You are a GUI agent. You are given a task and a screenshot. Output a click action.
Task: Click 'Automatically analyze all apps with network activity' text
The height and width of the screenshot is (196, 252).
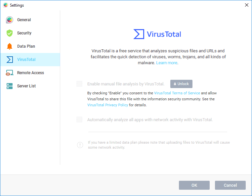click(150, 120)
